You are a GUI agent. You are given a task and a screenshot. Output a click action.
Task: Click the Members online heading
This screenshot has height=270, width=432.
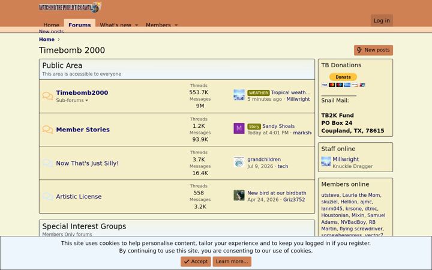coord(345,184)
